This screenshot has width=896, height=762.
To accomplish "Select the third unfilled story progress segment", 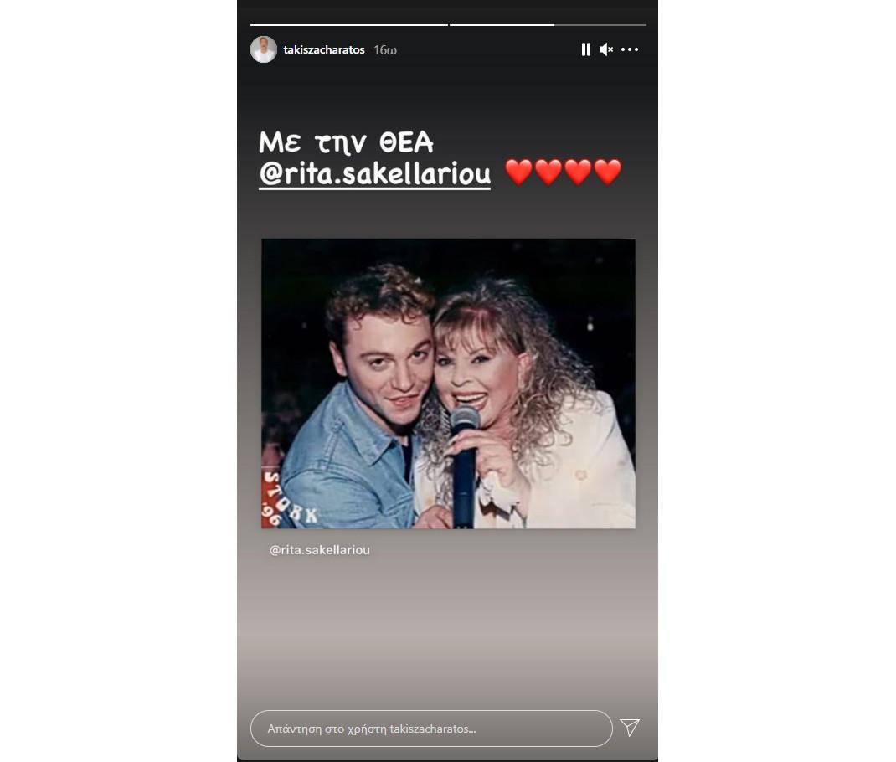I will [x=600, y=24].
